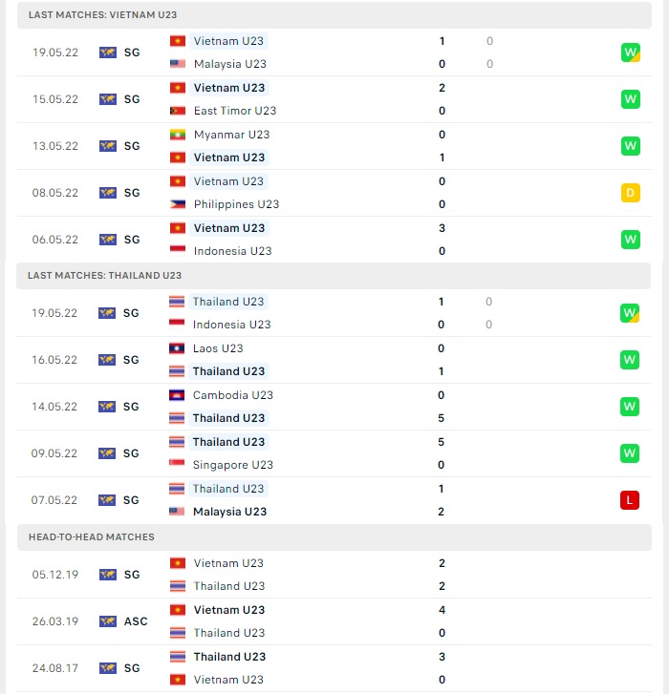
Task: Click the W result badge for Vietnam vs Malaysia
Action: click(x=630, y=53)
